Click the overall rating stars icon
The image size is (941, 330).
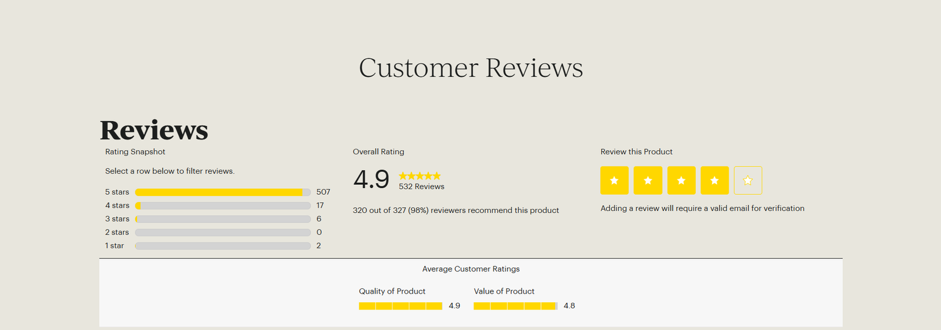(x=419, y=176)
